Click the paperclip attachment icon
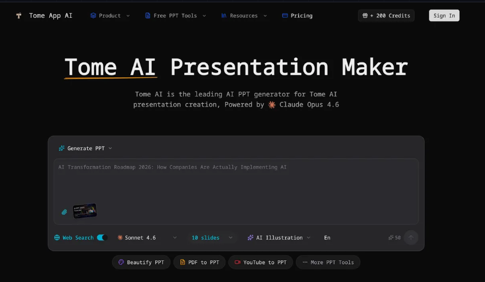 point(65,212)
